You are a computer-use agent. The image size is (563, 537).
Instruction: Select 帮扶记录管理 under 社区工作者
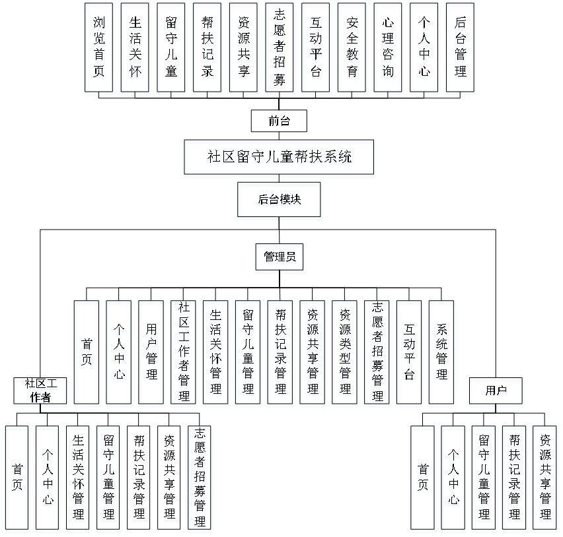(x=139, y=478)
